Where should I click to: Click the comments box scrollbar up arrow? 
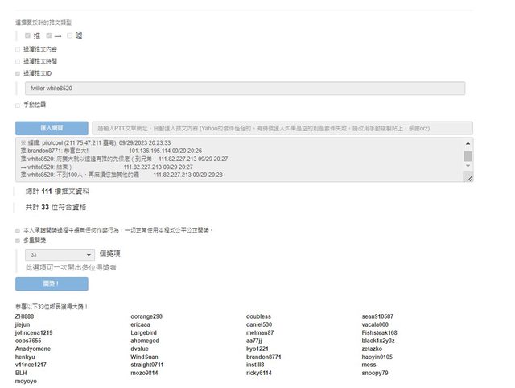468,143
